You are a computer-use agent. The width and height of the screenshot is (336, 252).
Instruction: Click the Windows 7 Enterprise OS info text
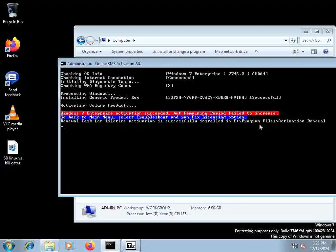click(x=217, y=74)
